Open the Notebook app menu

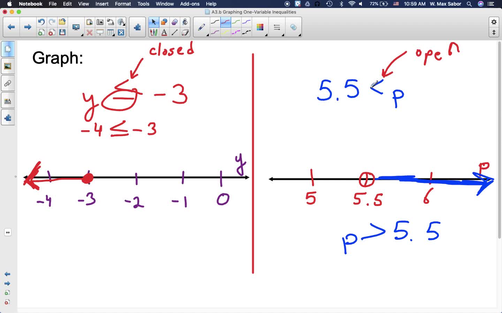30,4
